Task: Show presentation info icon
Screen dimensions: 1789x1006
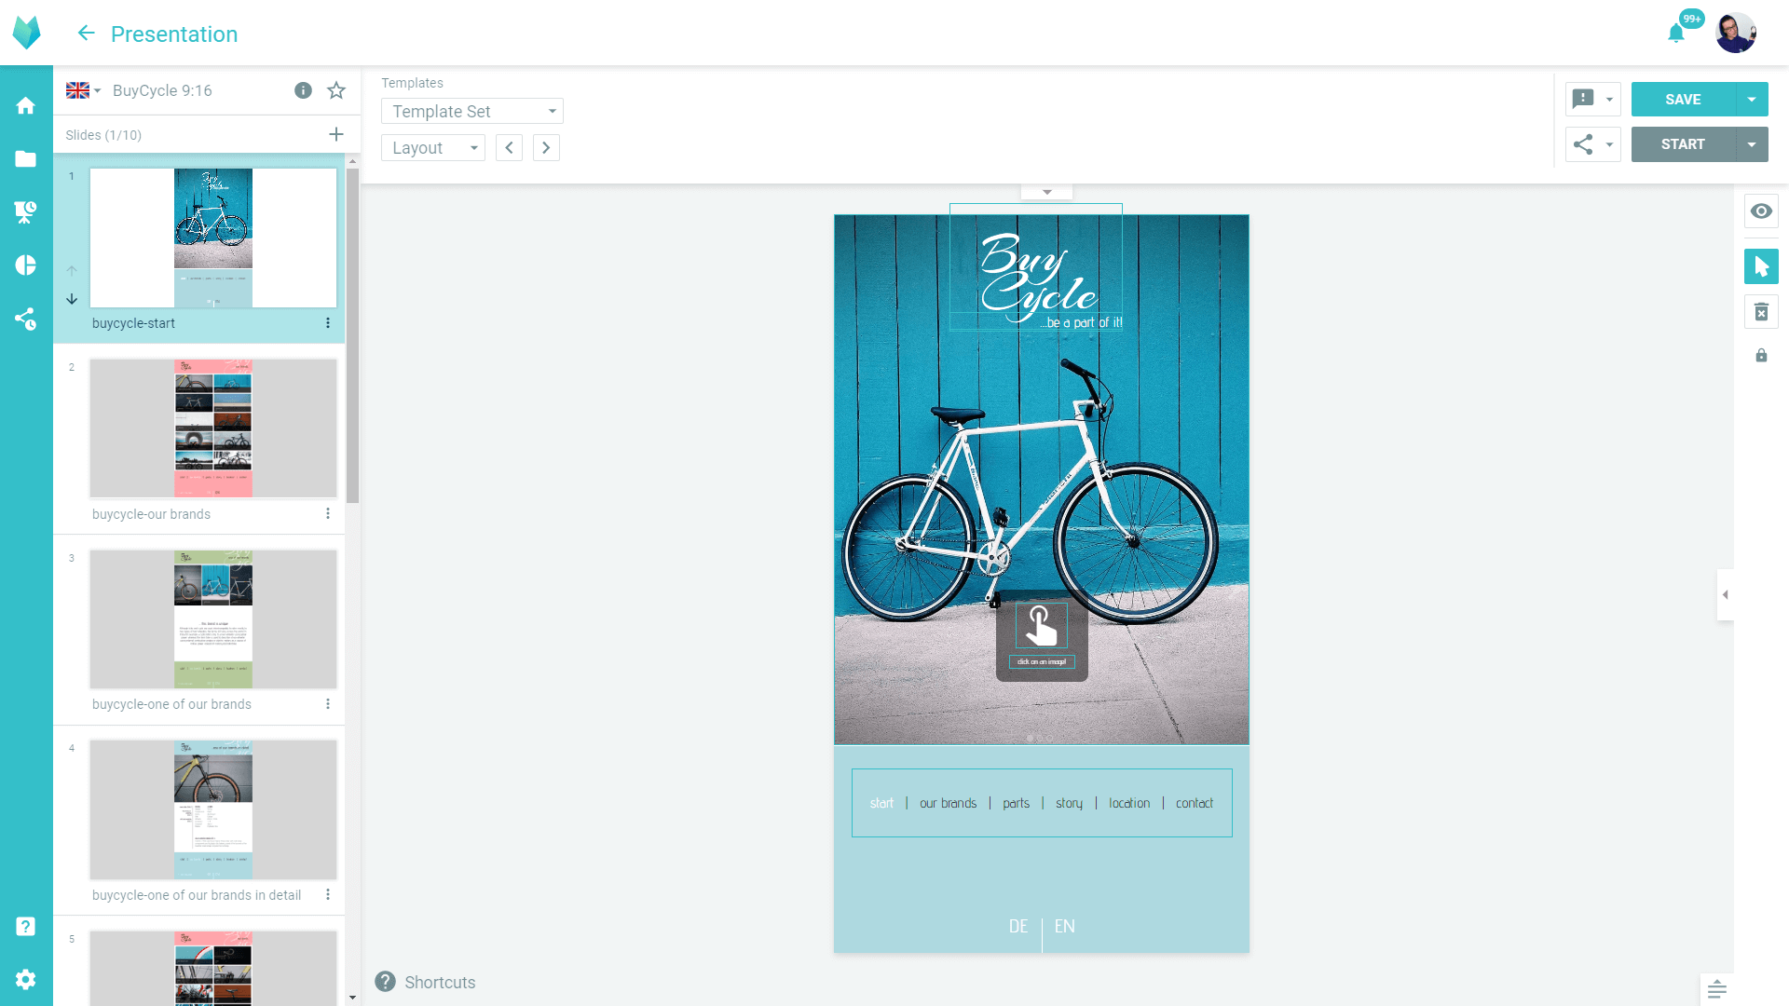Action: tap(303, 90)
